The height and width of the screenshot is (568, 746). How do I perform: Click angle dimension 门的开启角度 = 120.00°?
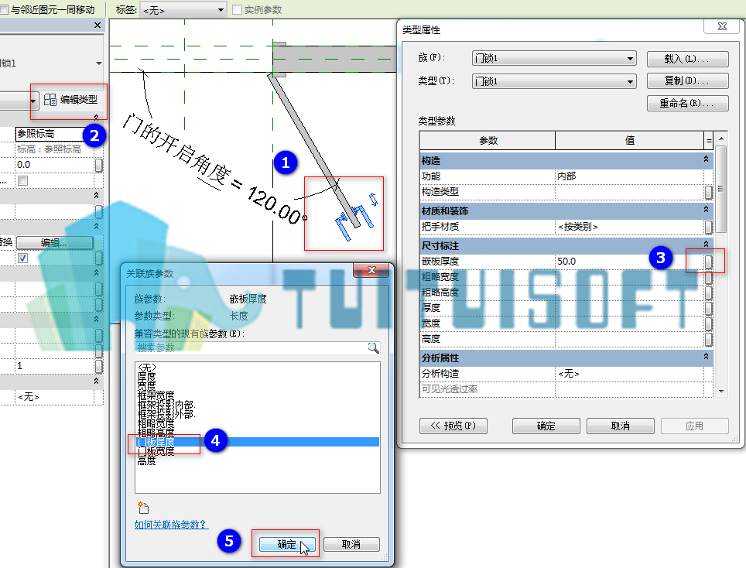click(216, 169)
